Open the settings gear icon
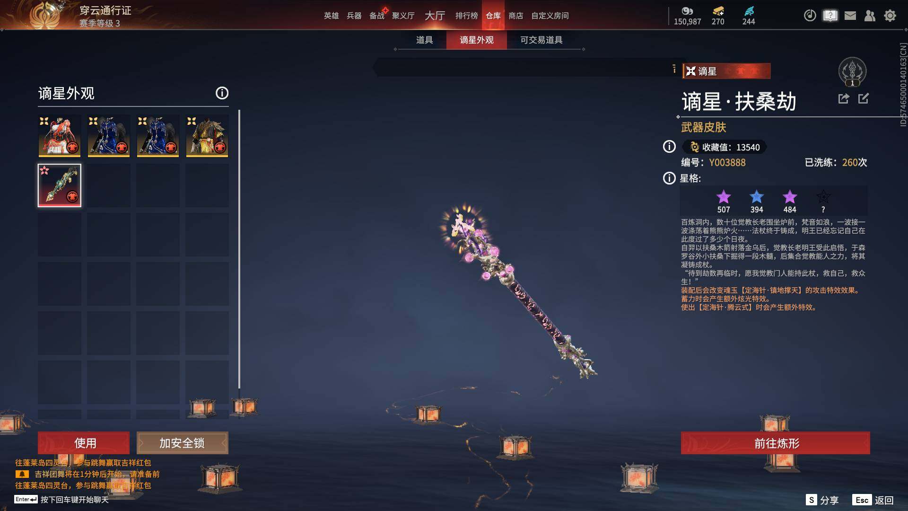 (890, 16)
